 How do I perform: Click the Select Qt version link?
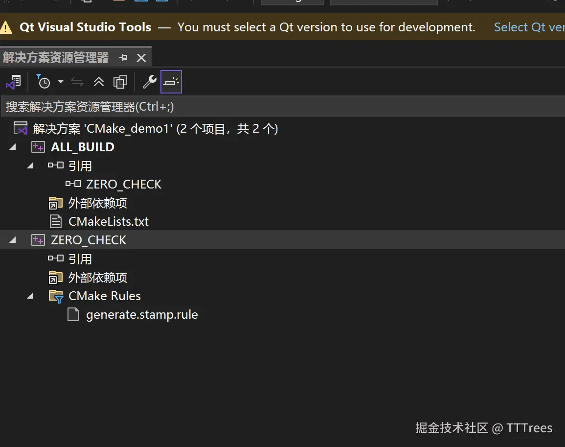click(529, 27)
